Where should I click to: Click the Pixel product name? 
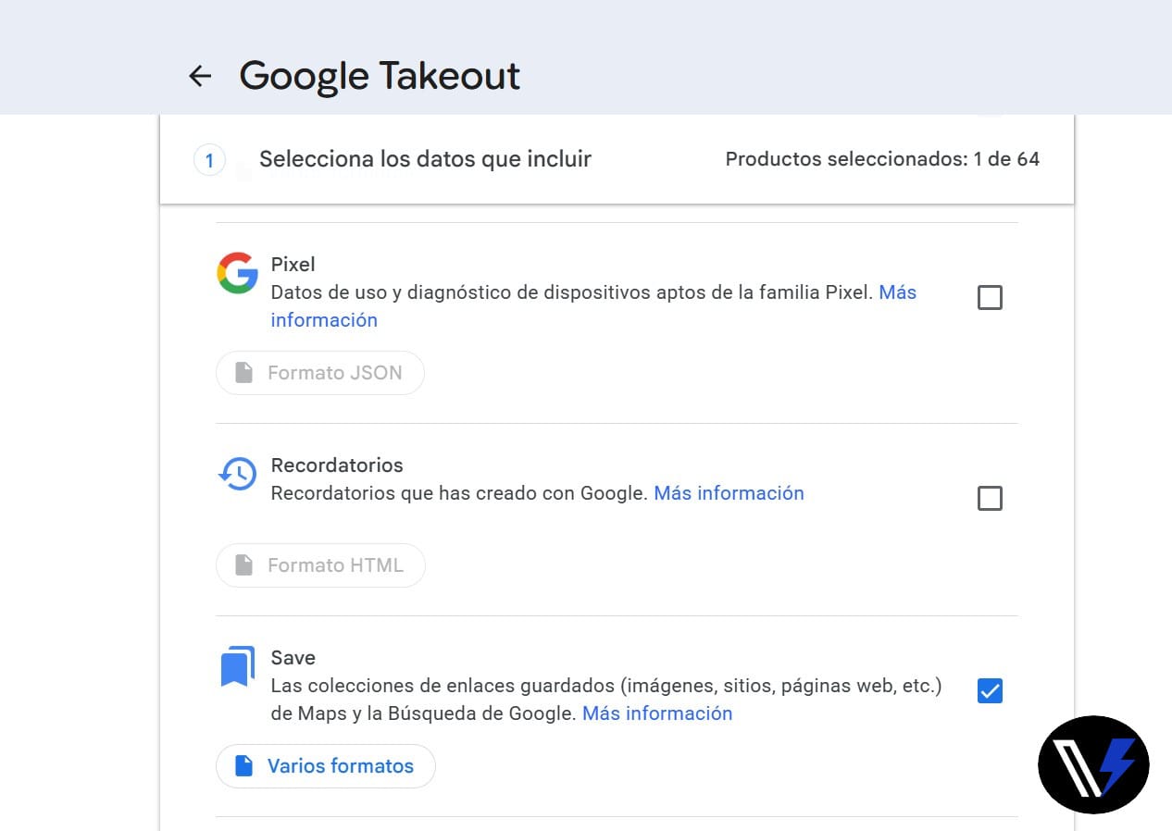pos(293,265)
